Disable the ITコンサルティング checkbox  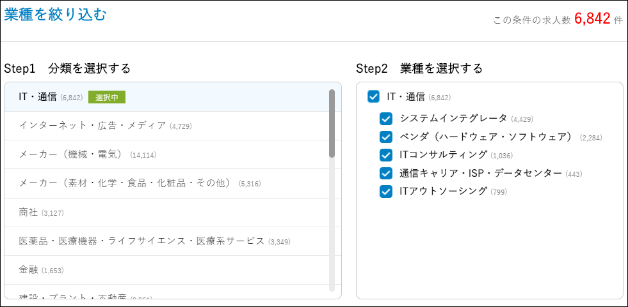point(386,155)
